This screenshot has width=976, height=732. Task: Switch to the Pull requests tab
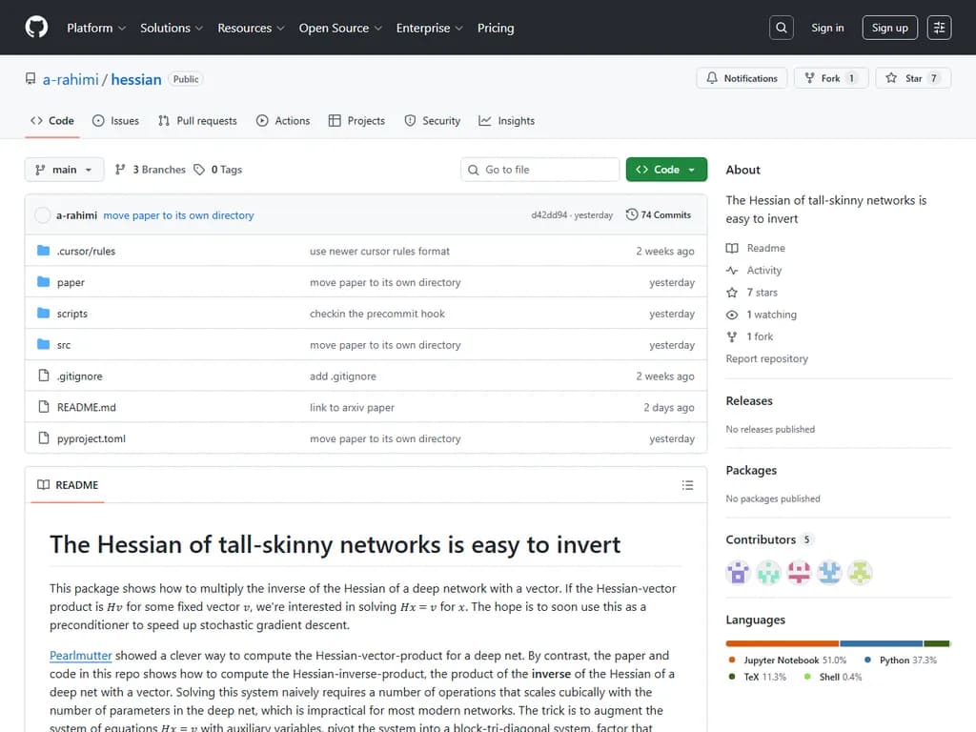197,121
